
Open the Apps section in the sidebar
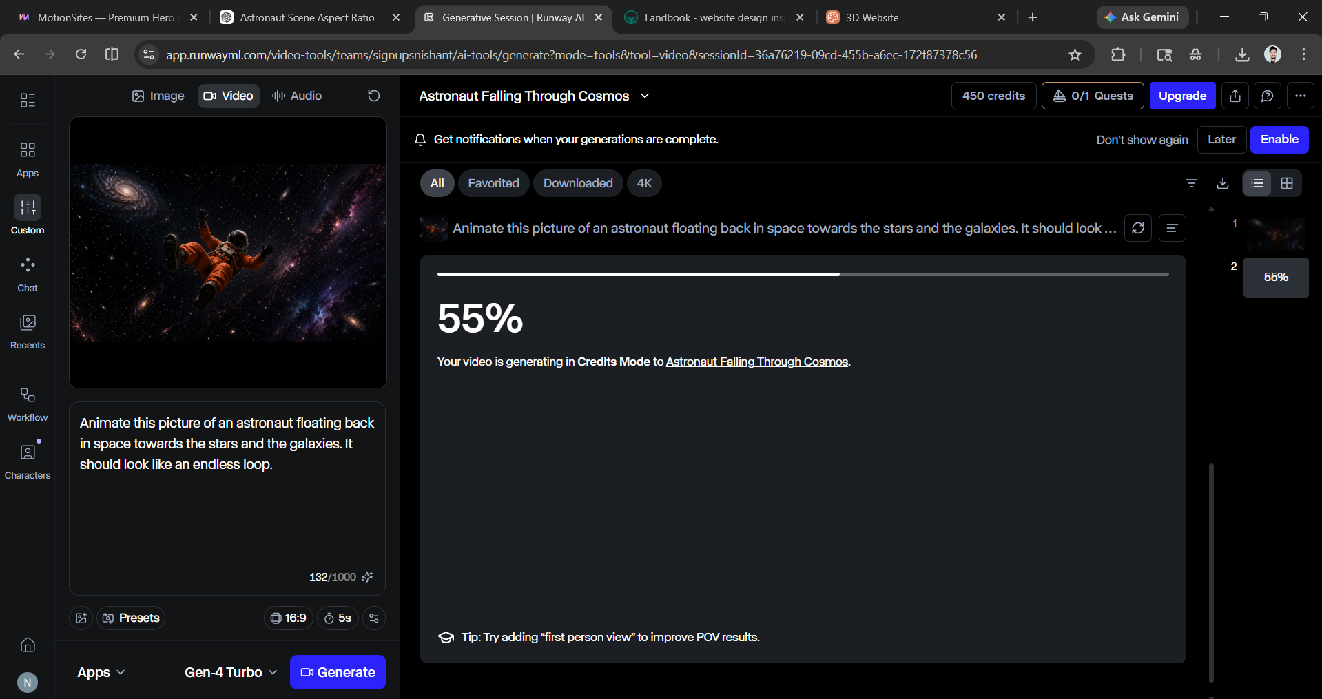28,159
